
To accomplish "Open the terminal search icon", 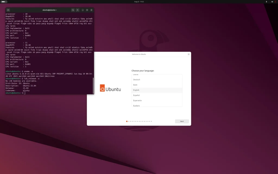I will (x=73, y=10).
